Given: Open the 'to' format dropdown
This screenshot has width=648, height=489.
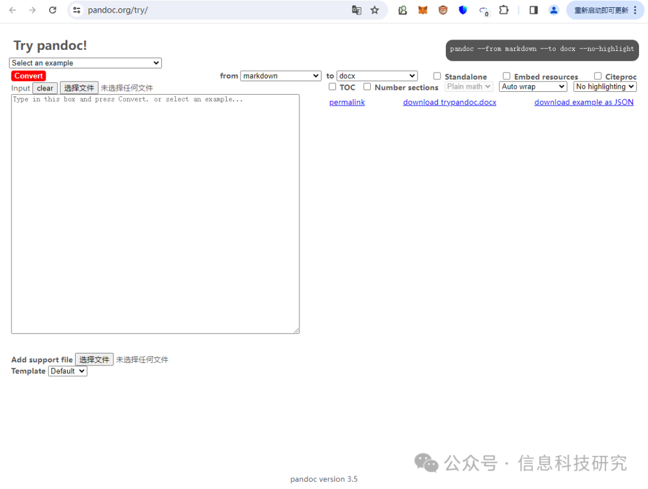Looking at the screenshot, I should tap(377, 76).
